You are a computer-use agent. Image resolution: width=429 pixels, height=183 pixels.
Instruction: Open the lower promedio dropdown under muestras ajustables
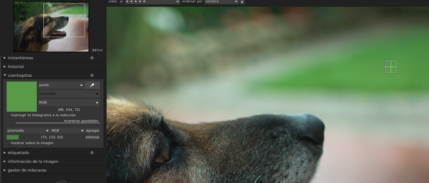coord(28,130)
